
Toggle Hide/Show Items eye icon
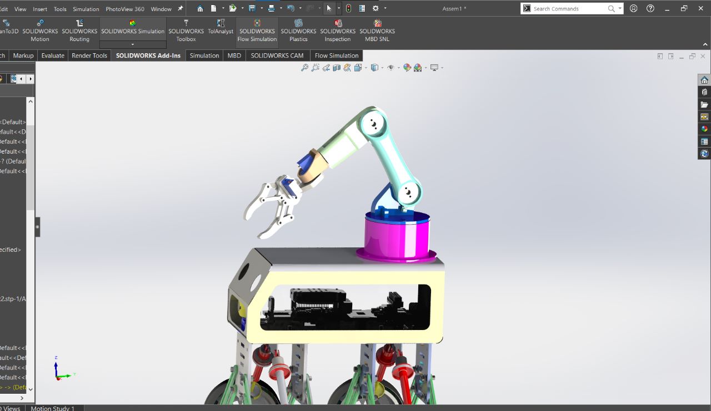(x=391, y=68)
